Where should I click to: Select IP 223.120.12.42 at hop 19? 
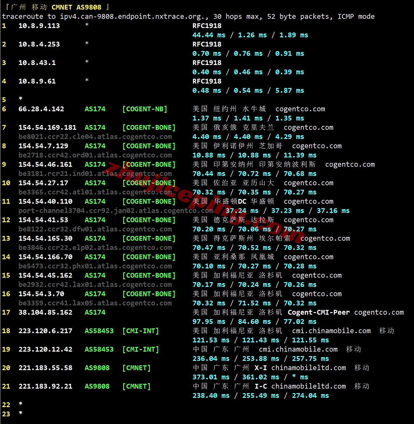[x=45, y=349]
